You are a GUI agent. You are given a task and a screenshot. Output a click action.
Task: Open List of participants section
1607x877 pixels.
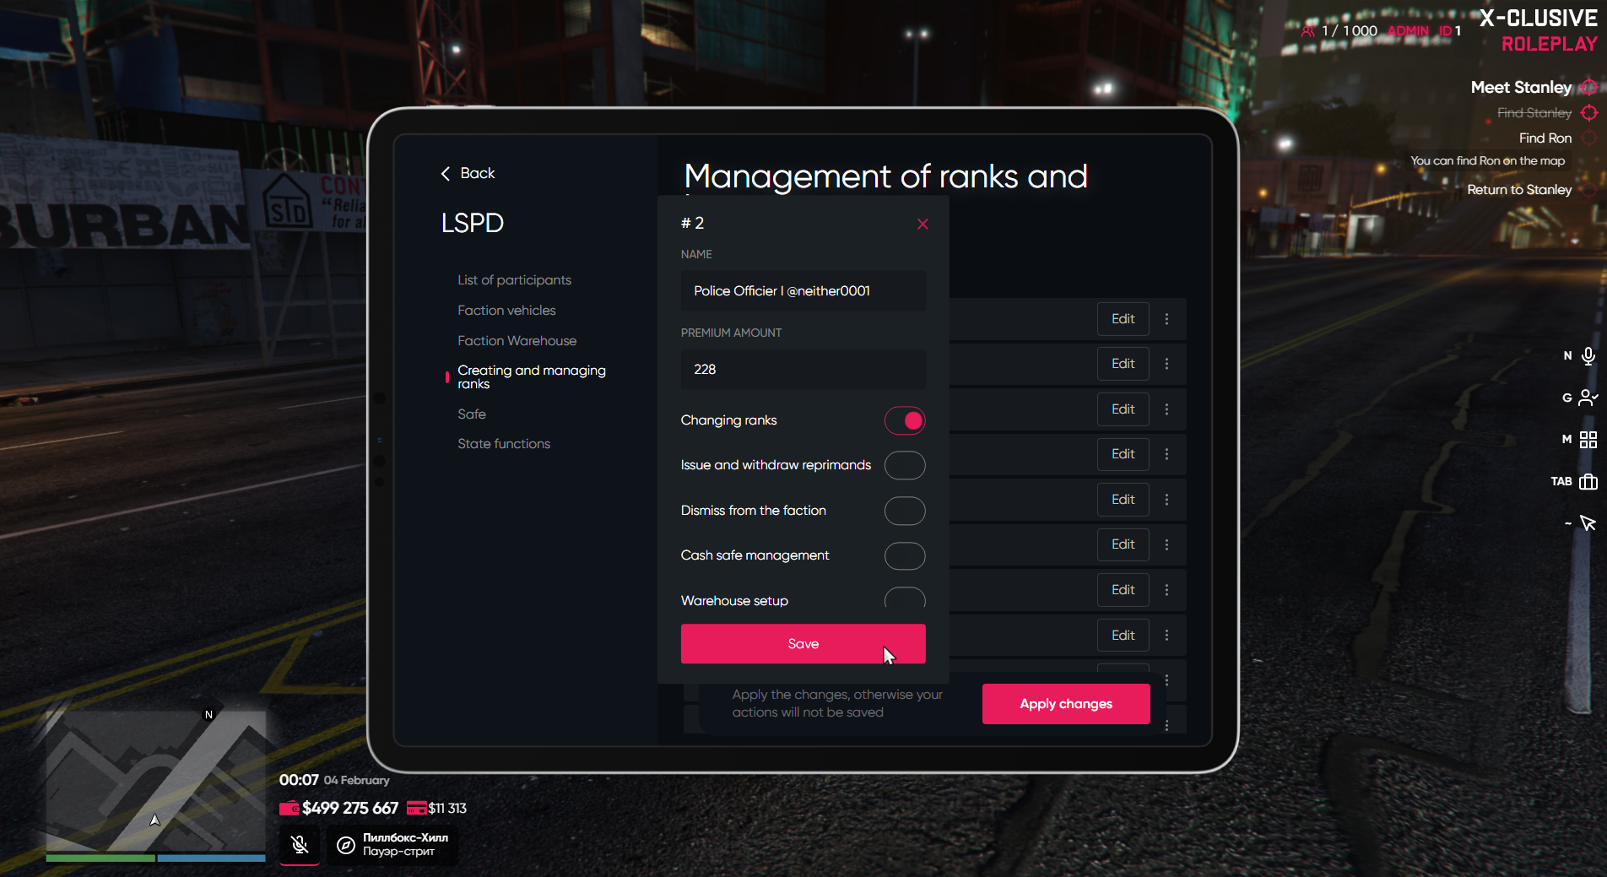tap(514, 280)
